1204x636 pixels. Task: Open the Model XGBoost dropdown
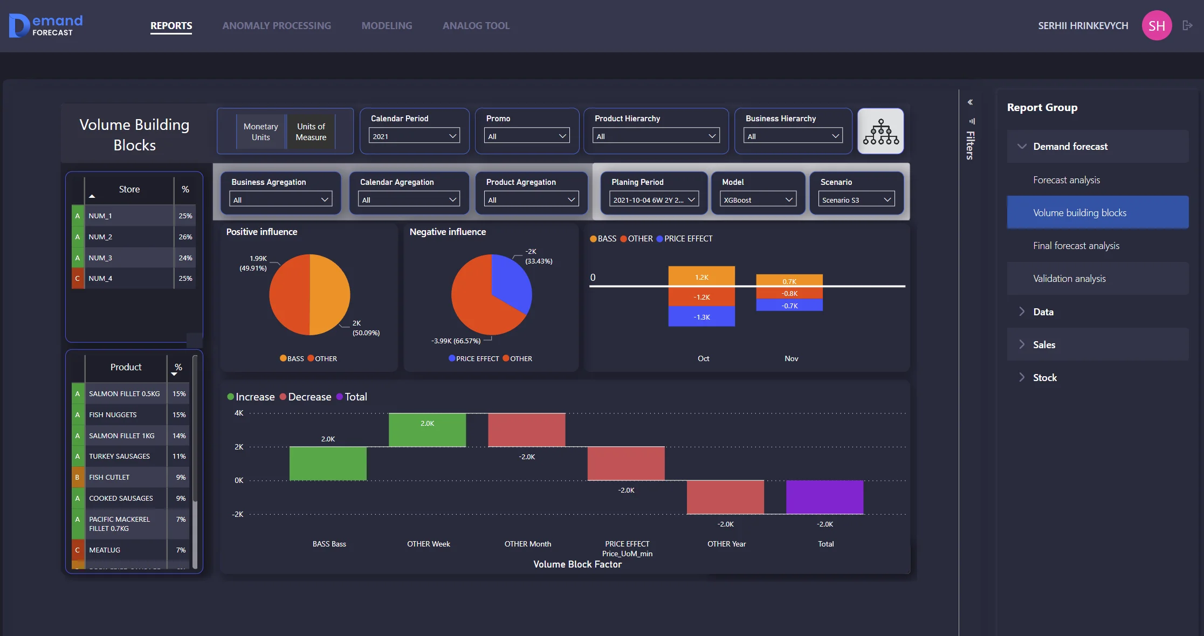click(758, 200)
